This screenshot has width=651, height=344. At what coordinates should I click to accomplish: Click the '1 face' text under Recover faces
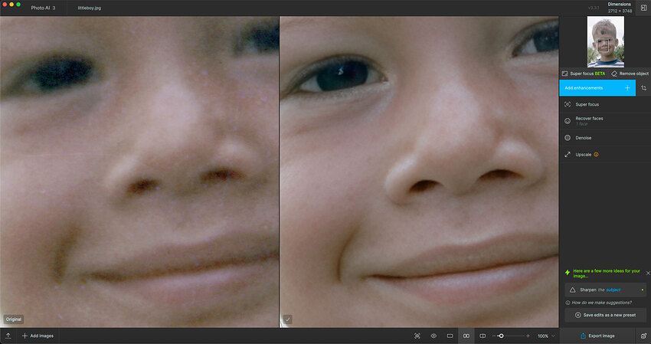[x=581, y=124]
